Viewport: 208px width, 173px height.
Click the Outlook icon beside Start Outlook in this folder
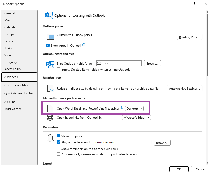tap(50, 64)
